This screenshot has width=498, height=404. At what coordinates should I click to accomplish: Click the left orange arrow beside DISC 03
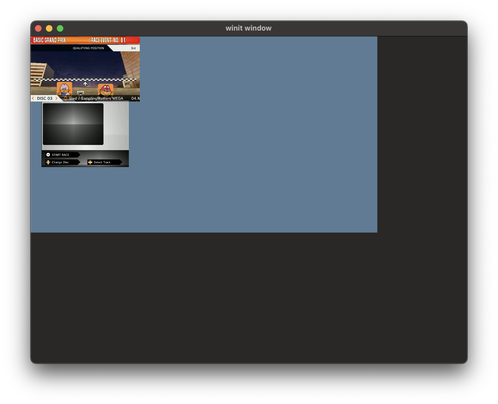33,98
